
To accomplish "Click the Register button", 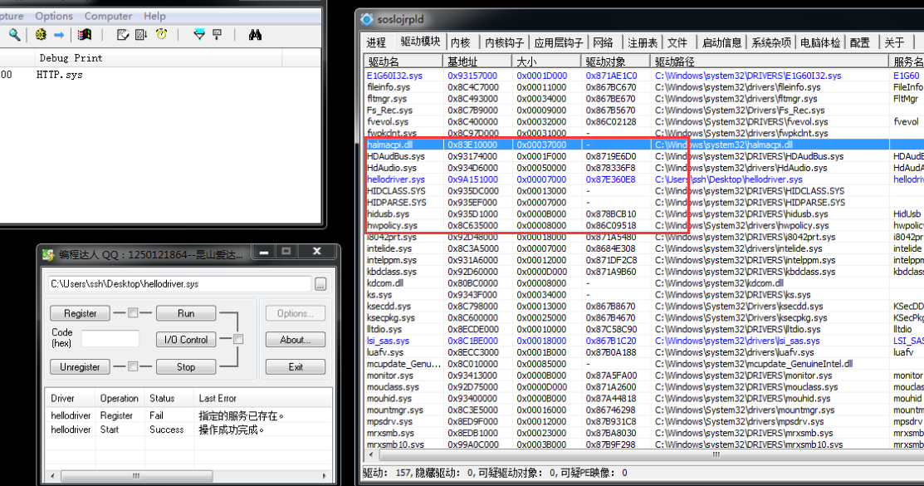I will pyautogui.click(x=81, y=313).
